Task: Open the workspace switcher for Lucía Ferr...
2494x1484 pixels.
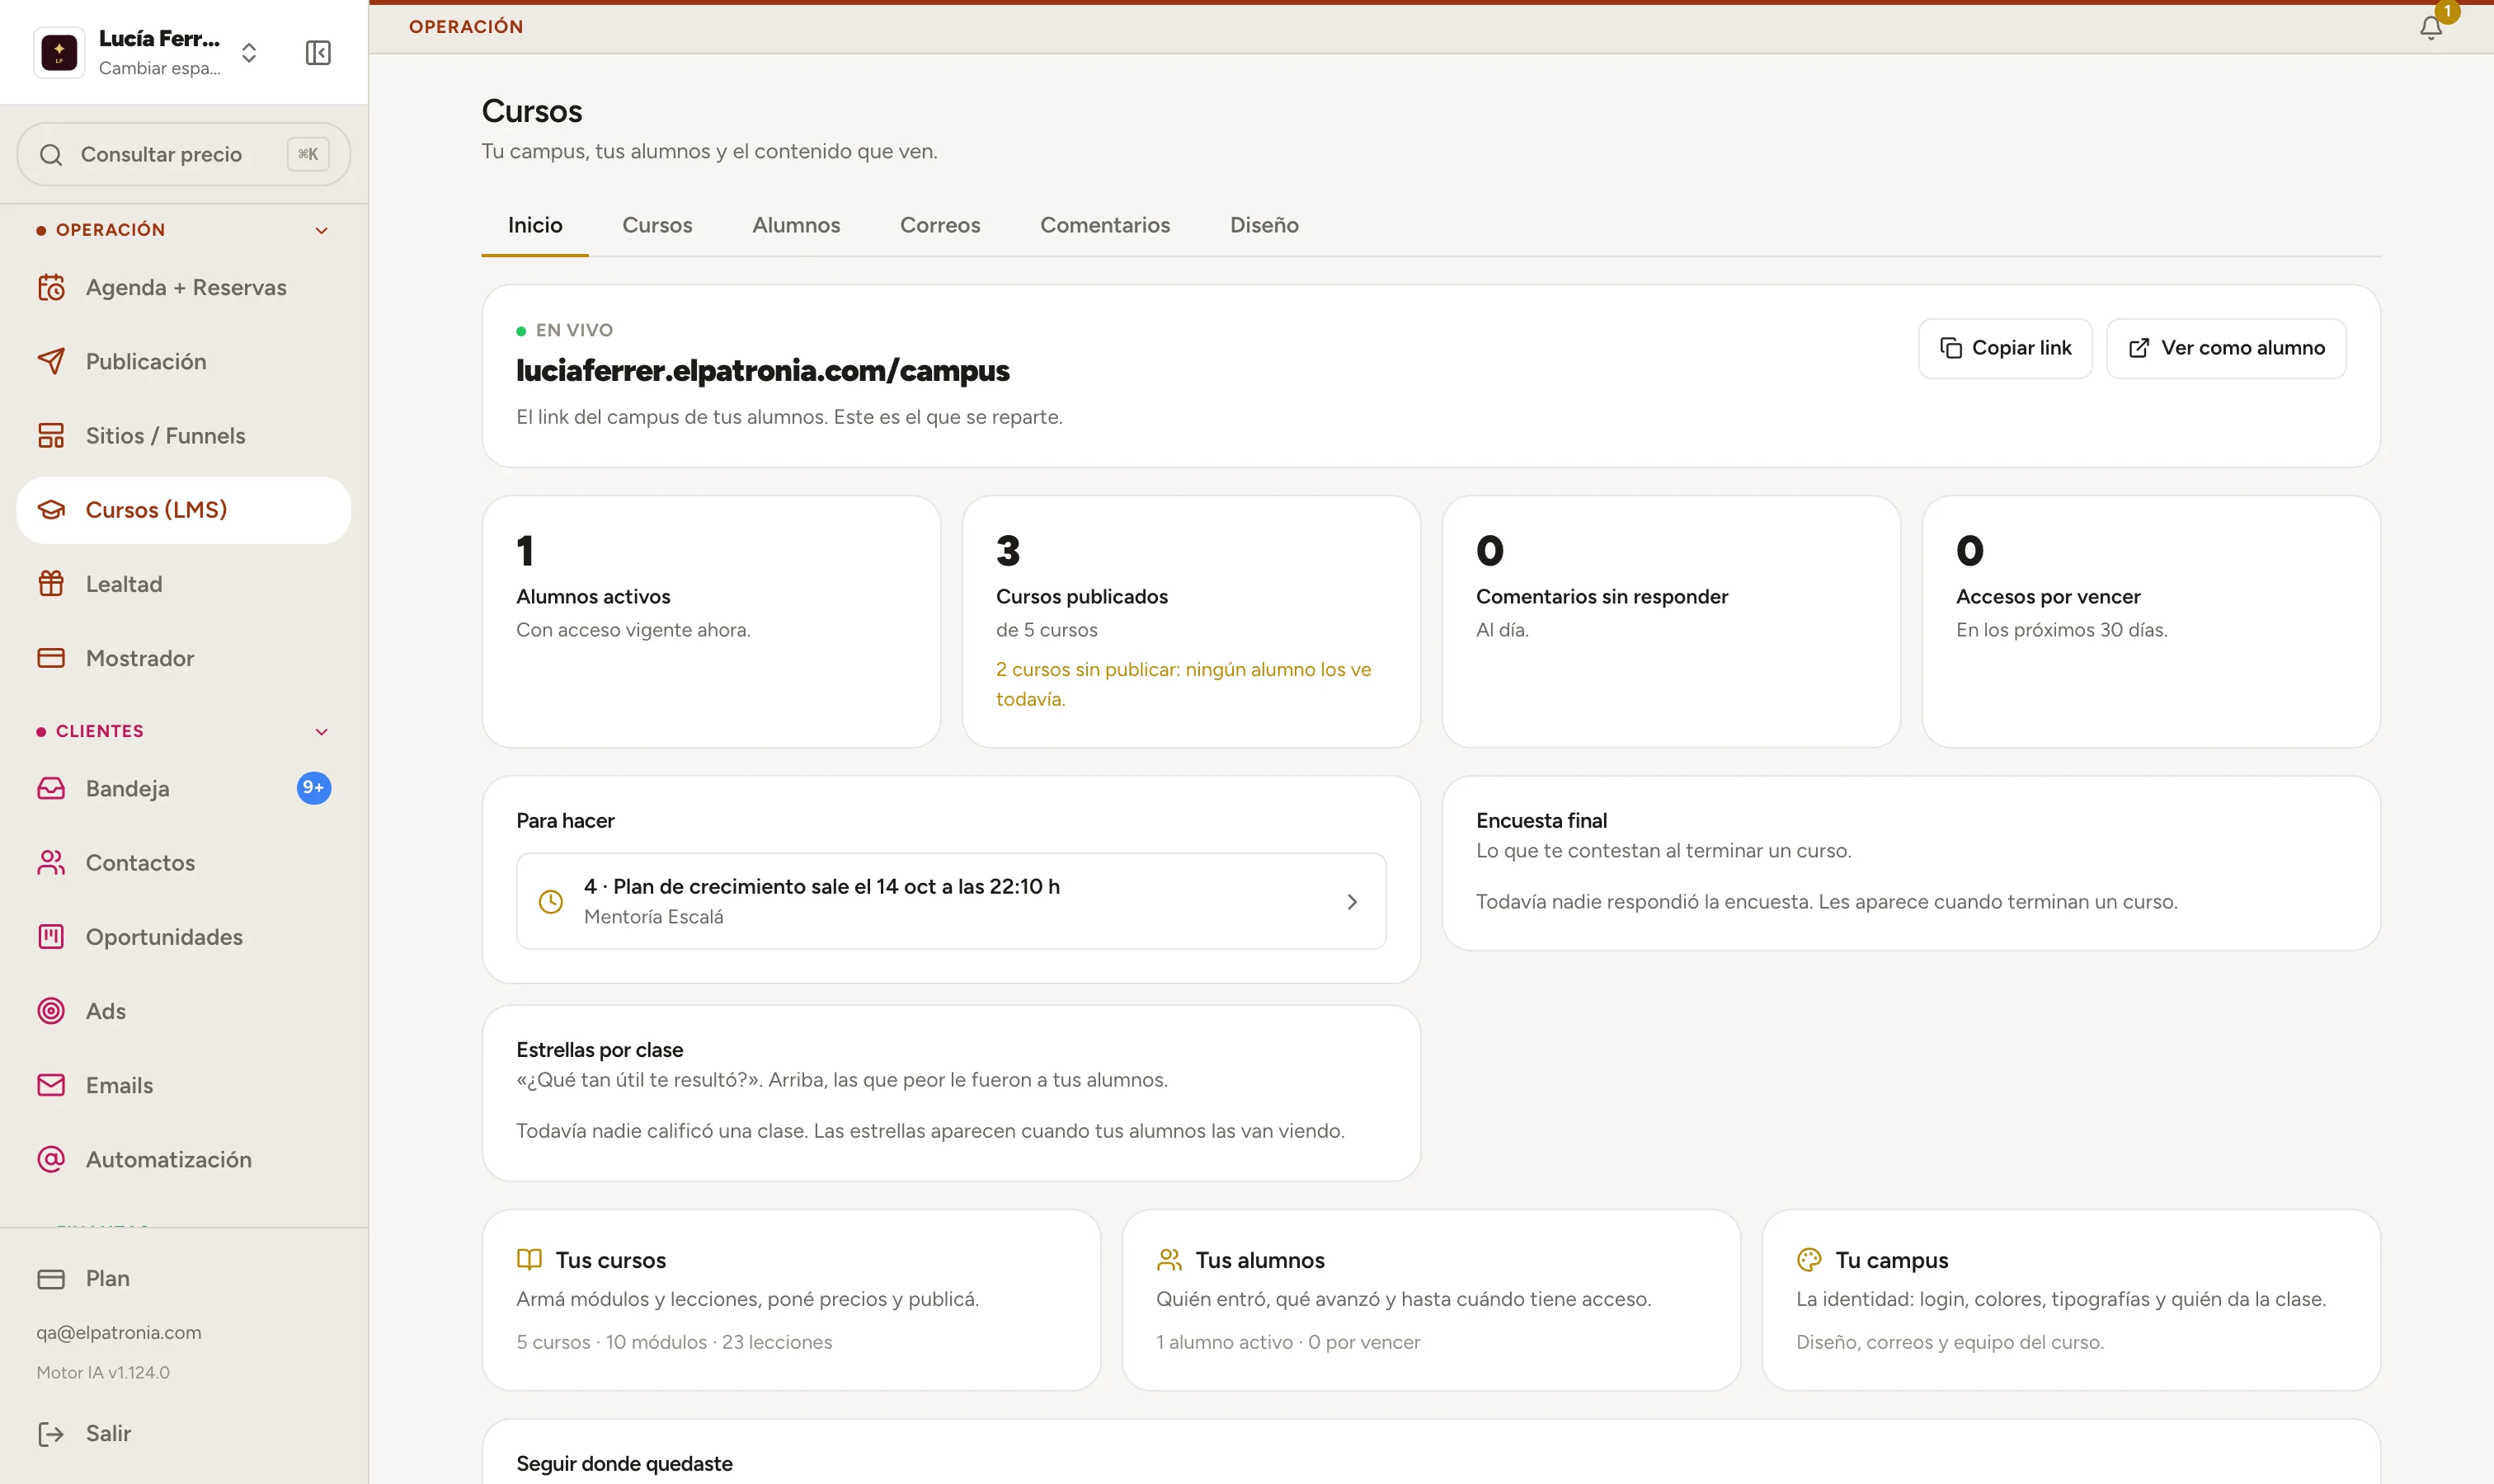Action: pyautogui.click(x=148, y=53)
